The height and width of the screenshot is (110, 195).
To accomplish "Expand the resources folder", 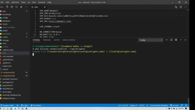I will tap(15, 34).
